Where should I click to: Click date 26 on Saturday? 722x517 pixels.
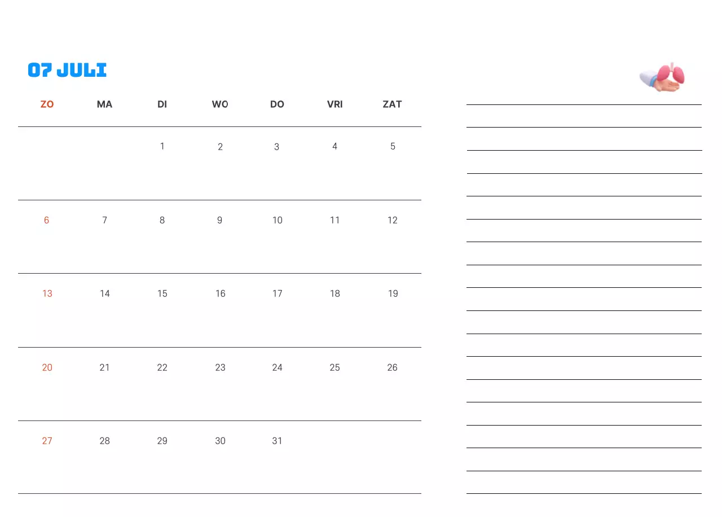(x=393, y=367)
